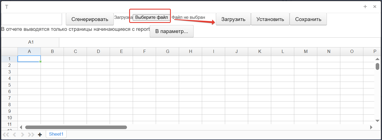Save using the Сохранить button
This screenshot has width=382, height=140.
(x=308, y=19)
